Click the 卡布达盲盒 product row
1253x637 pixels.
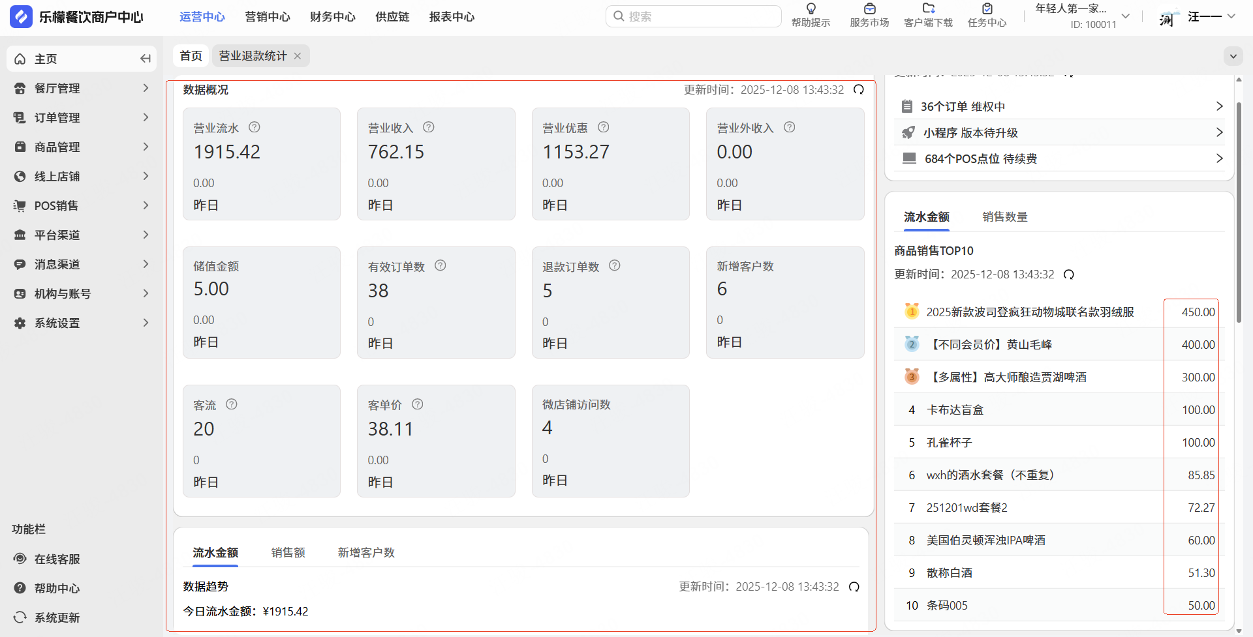click(x=1059, y=409)
